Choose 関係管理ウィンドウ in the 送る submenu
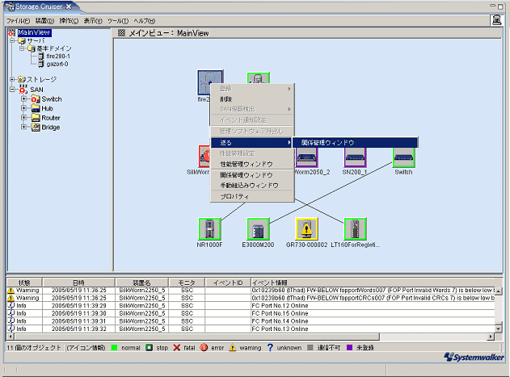 pos(355,142)
